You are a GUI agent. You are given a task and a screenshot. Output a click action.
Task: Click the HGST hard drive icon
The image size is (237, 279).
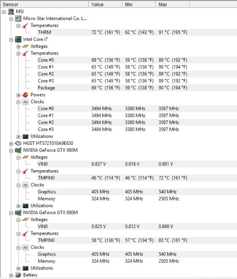point(18,143)
